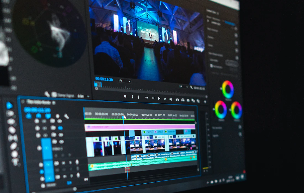Select the Hand tool in the toolbox
Screen dimensions: 304x193
click(x=15, y=154)
